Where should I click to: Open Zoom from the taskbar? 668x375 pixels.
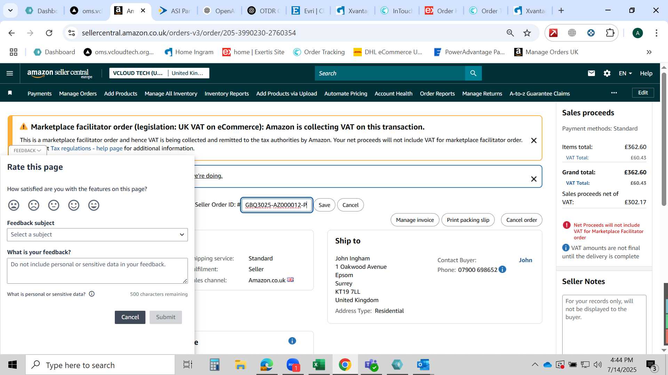293,365
